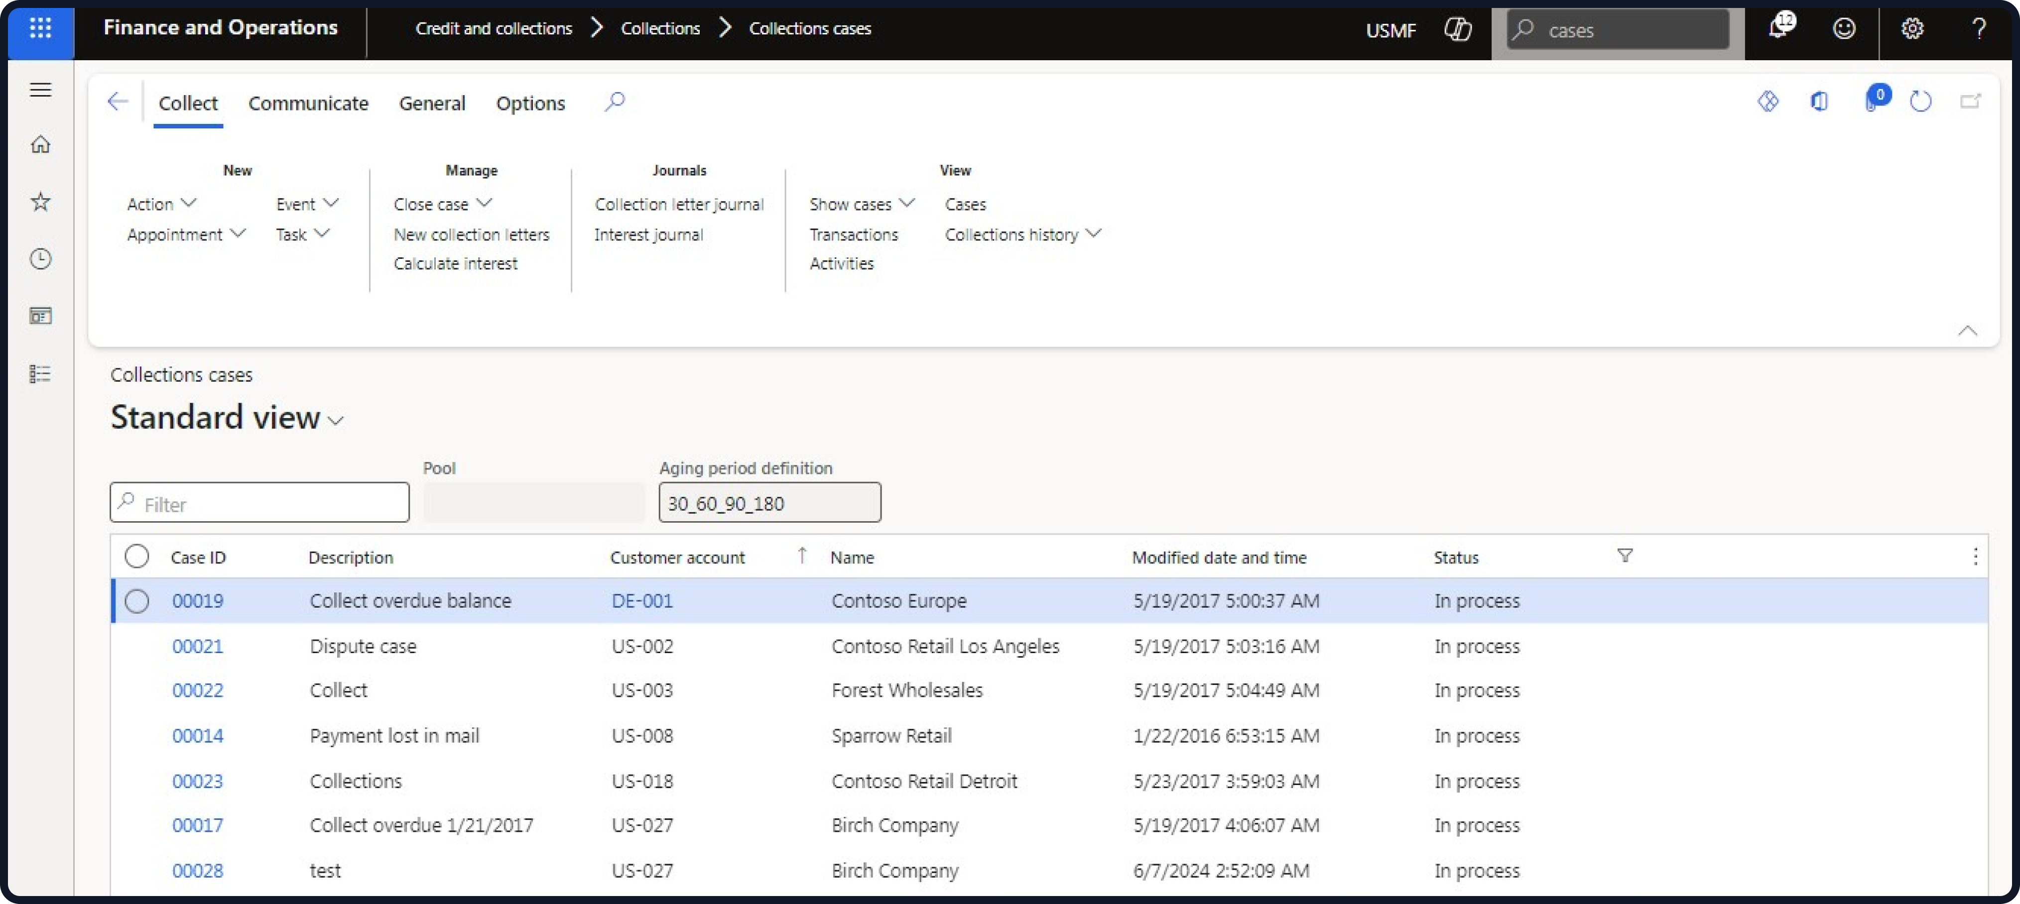Open the app launcher waffle icon

40,29
